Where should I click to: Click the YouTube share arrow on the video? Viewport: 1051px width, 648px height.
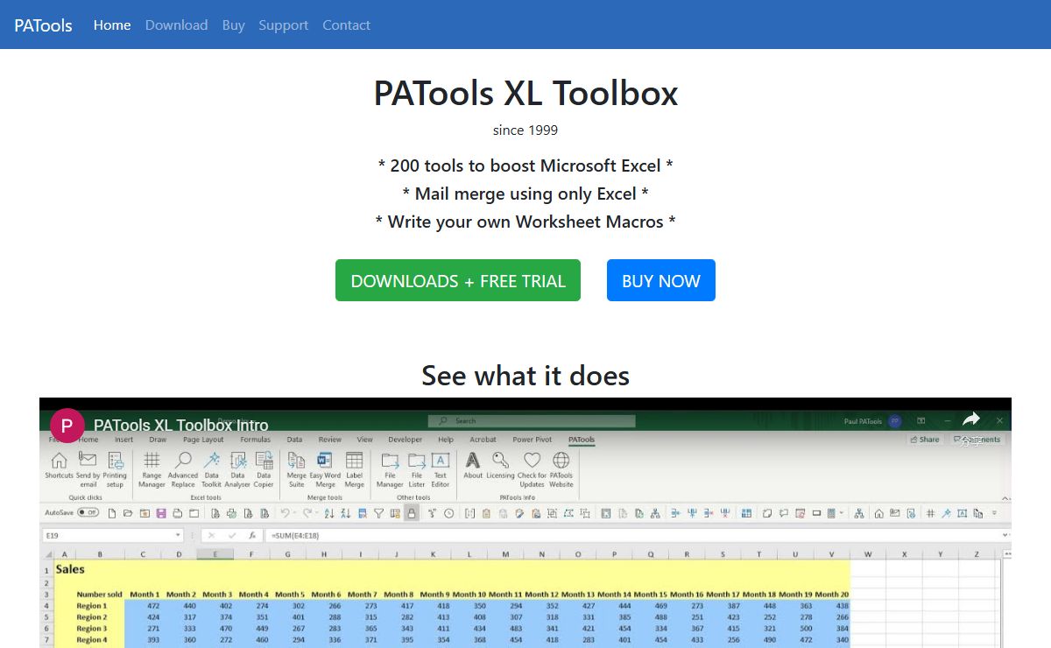coord(970,419)
